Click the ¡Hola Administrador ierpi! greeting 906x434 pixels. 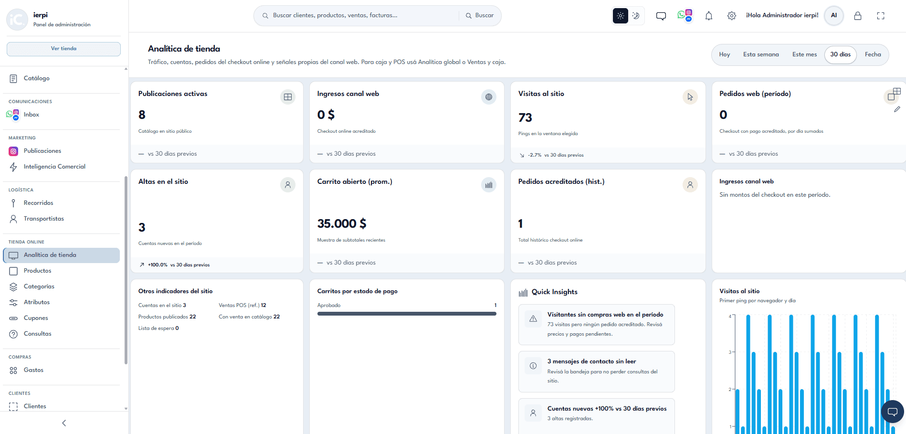click(782, 15)
